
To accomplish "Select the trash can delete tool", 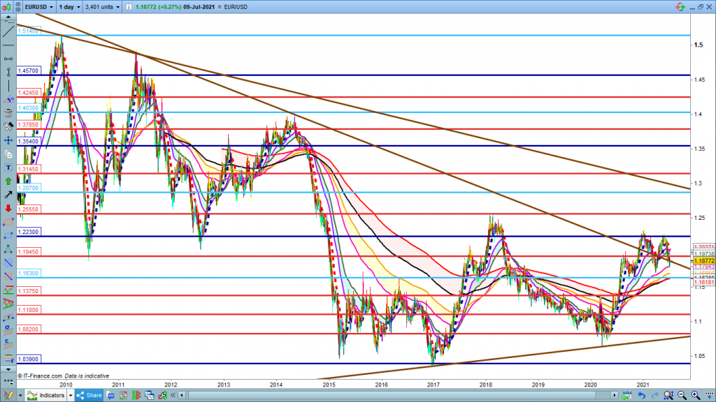I will point(8,112).
